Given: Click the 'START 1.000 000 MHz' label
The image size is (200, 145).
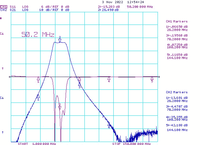Looking at the screenshot, I should pyautogui.click(x=37, y=144).
